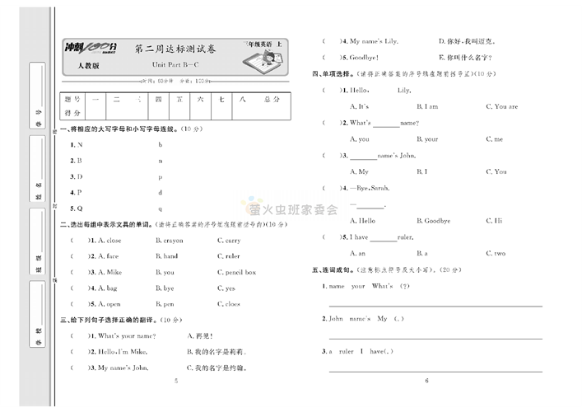The height and width of the screenshot is (412, 582).
Task: Click the top box in left margin strip
Action: (38, 96)
